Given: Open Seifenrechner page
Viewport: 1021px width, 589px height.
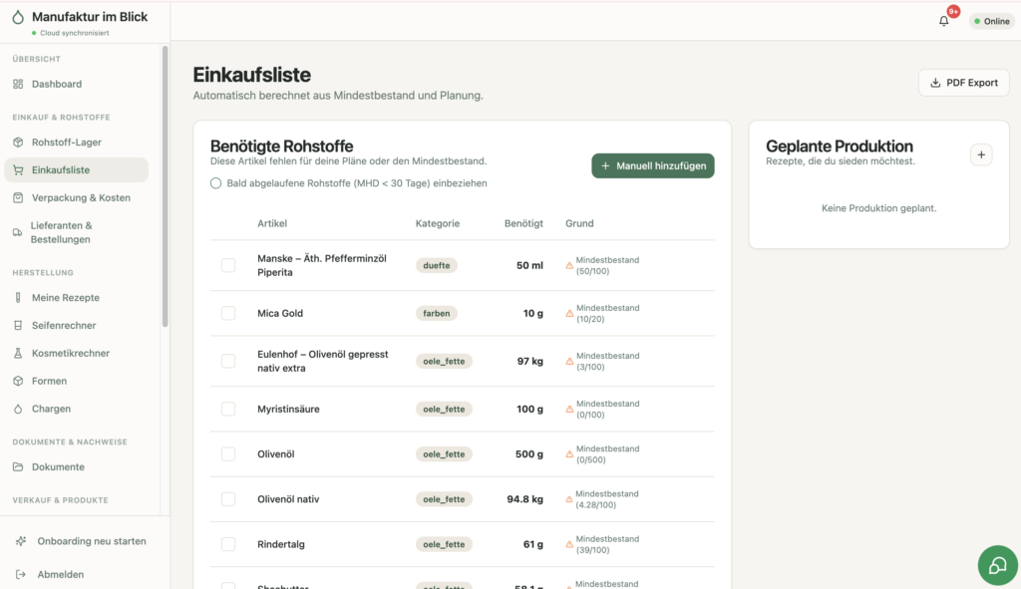Looking at the screenshot, I should click(x=76, y=326).
